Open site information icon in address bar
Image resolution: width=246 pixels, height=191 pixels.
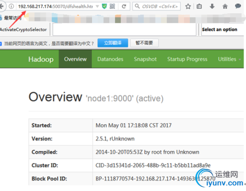(11, 6)
